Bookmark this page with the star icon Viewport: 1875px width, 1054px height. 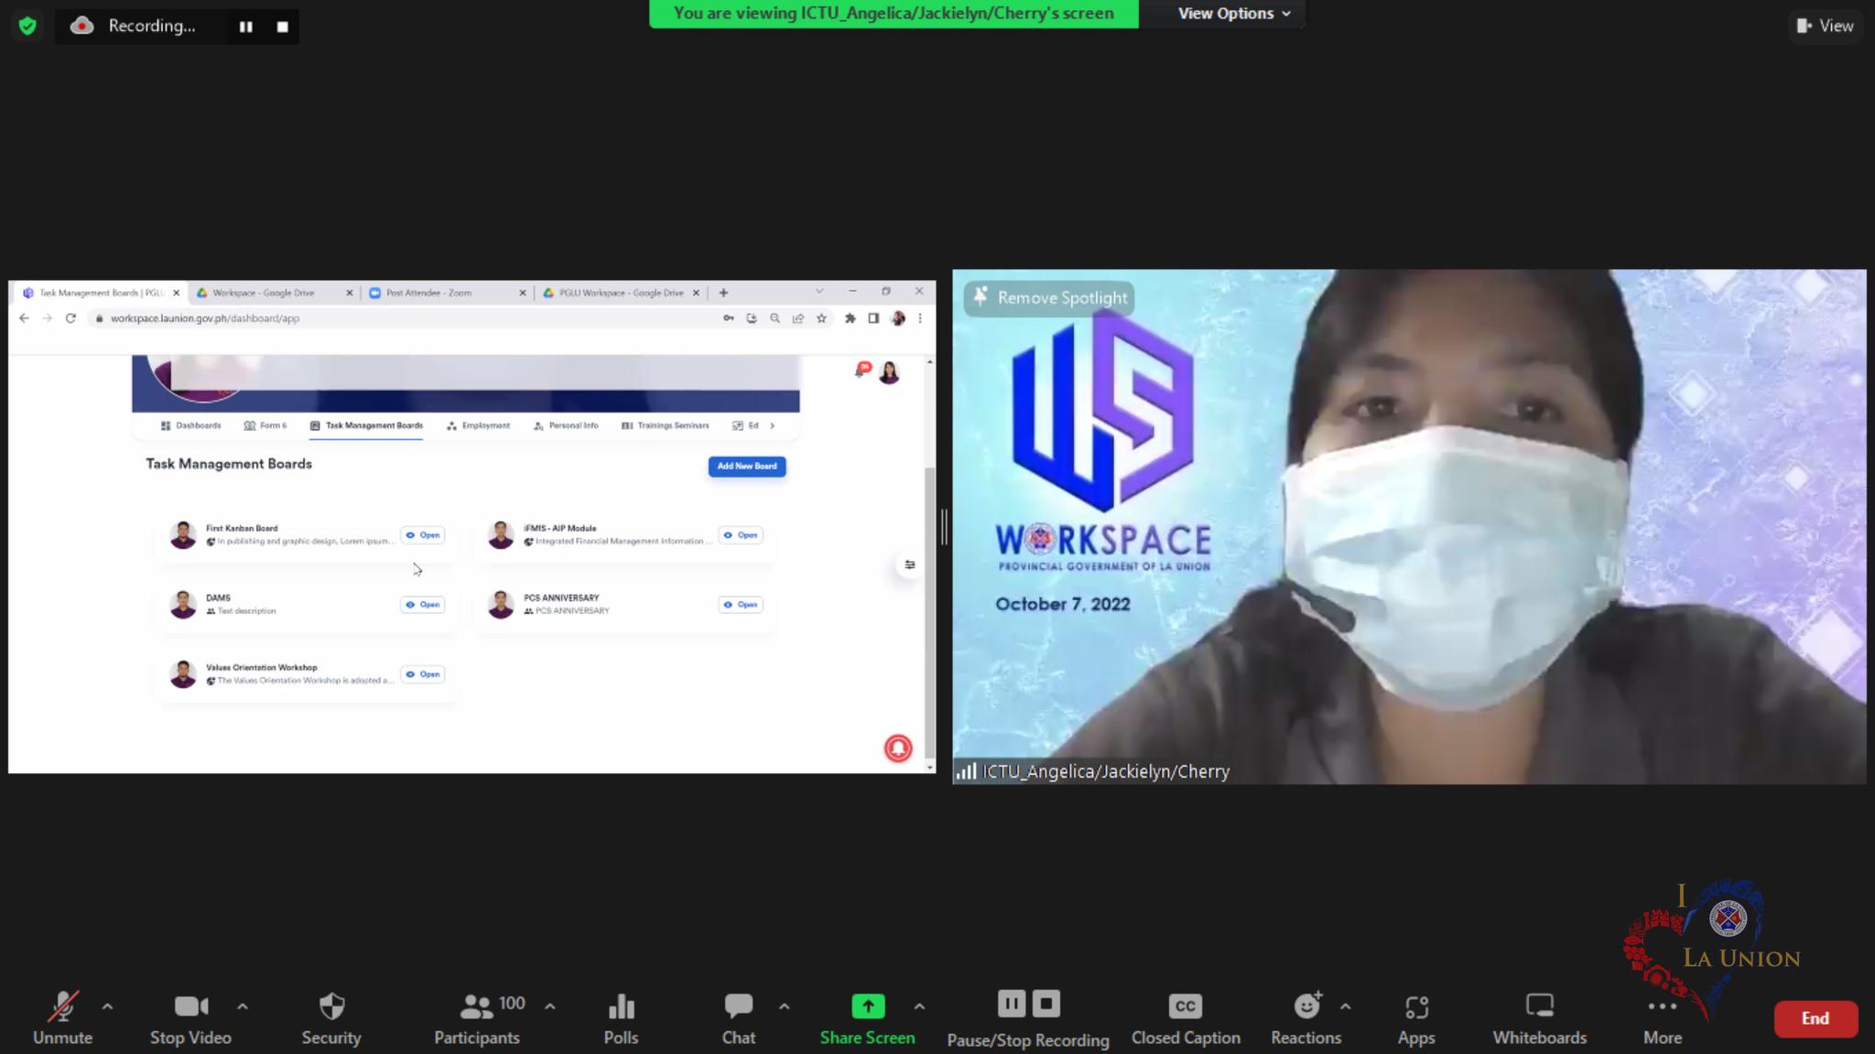pyautogui.click(x=821, y=318)
